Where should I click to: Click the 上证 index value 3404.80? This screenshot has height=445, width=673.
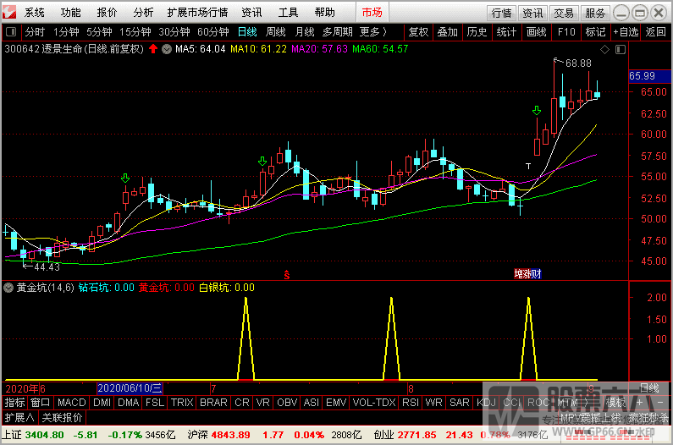[x=44, y=435]
